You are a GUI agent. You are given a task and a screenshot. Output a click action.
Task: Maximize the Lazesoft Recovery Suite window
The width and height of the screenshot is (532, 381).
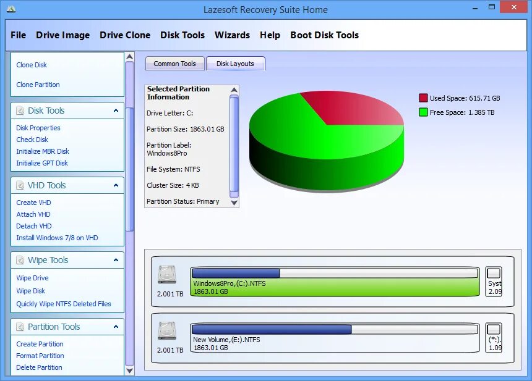[x=492, y=7]
